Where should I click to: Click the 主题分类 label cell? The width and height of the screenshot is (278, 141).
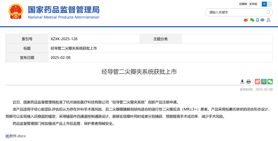160,39
